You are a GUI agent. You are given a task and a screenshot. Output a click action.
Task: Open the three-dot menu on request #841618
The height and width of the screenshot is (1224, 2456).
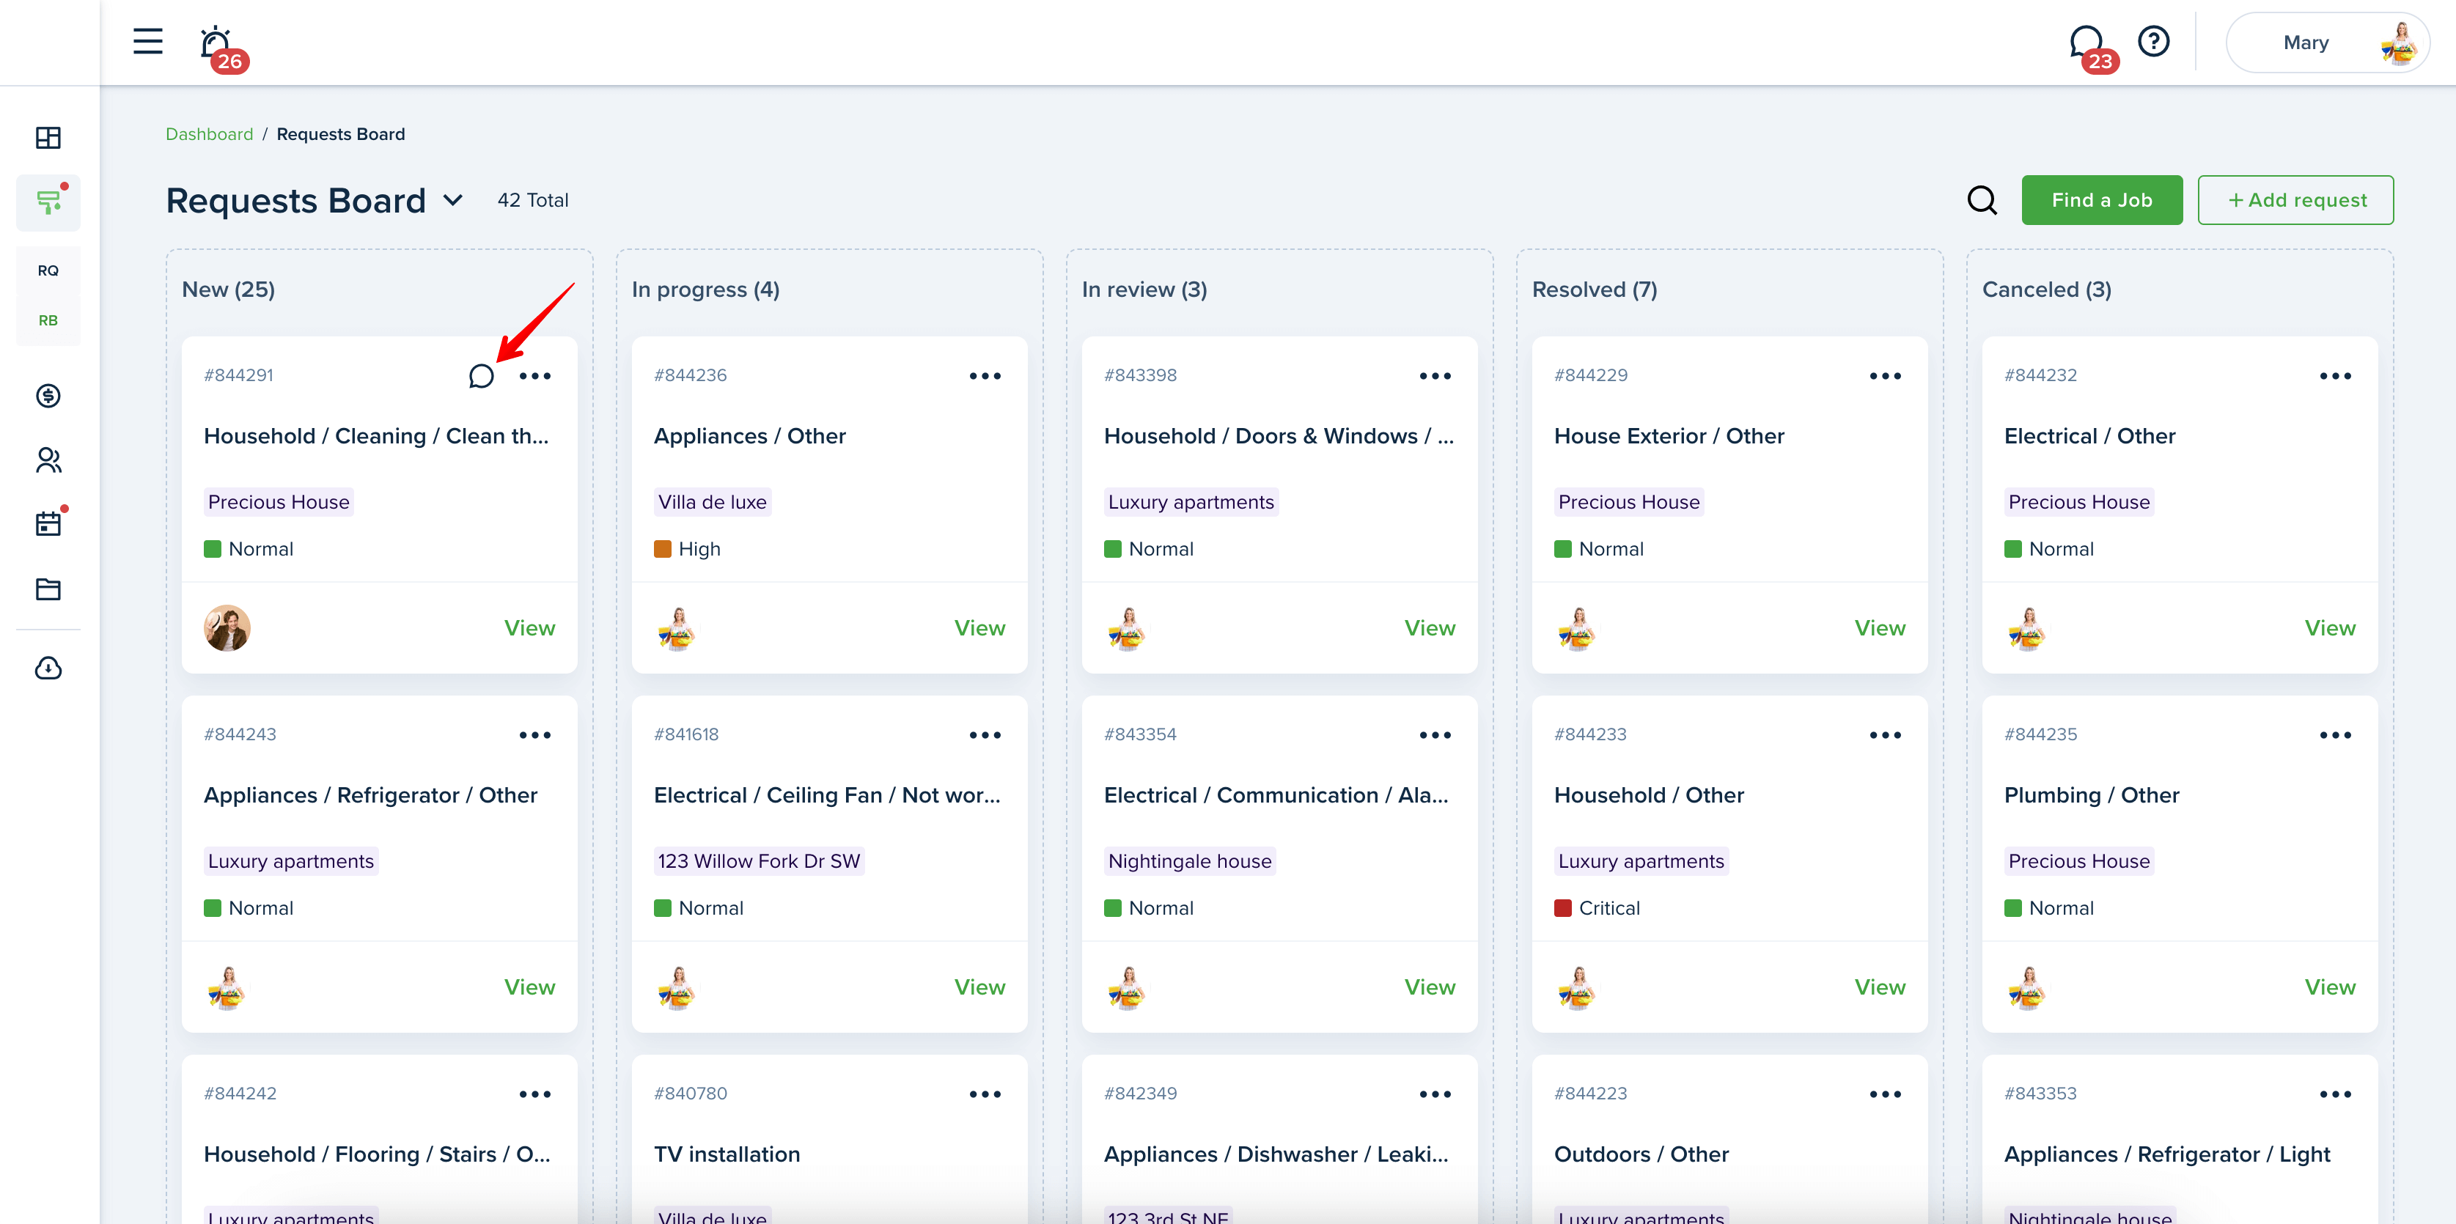[x=985, y=735]
